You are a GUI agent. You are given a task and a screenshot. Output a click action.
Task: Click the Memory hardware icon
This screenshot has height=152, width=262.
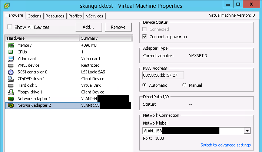(x=11, y=45)
